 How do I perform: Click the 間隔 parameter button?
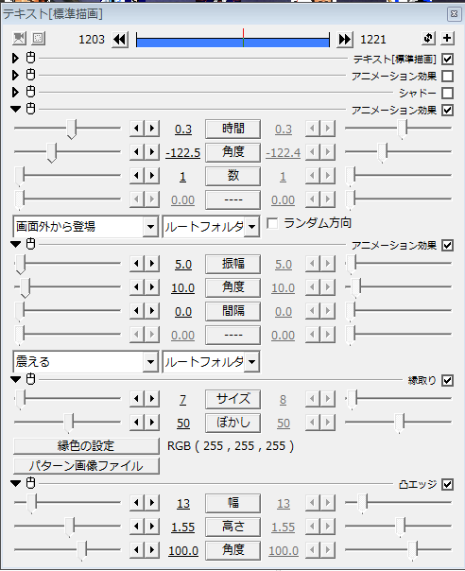[232, 311]
